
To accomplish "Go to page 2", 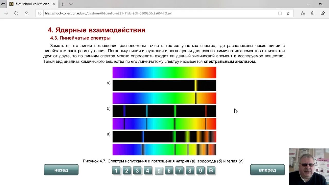I will [127, 171].
